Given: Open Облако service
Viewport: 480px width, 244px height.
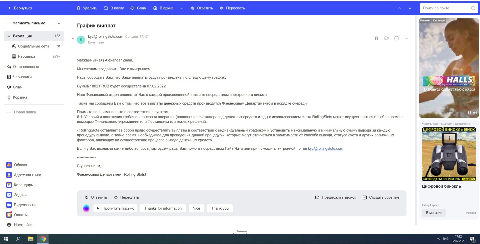Looking at the screenshot, I should [x=16, y=165].
